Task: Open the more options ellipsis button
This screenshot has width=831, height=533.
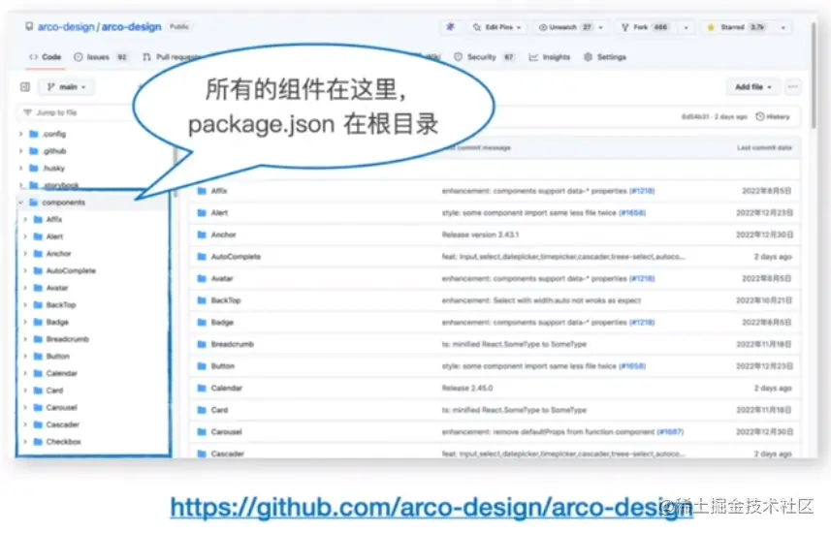Action: [792, 86]
